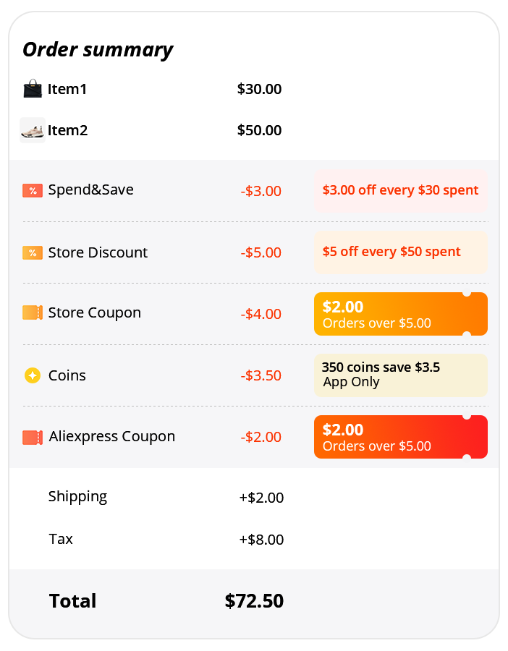
Task: Click the Tax amount +$8.00
Action: [x=261, y=540]
